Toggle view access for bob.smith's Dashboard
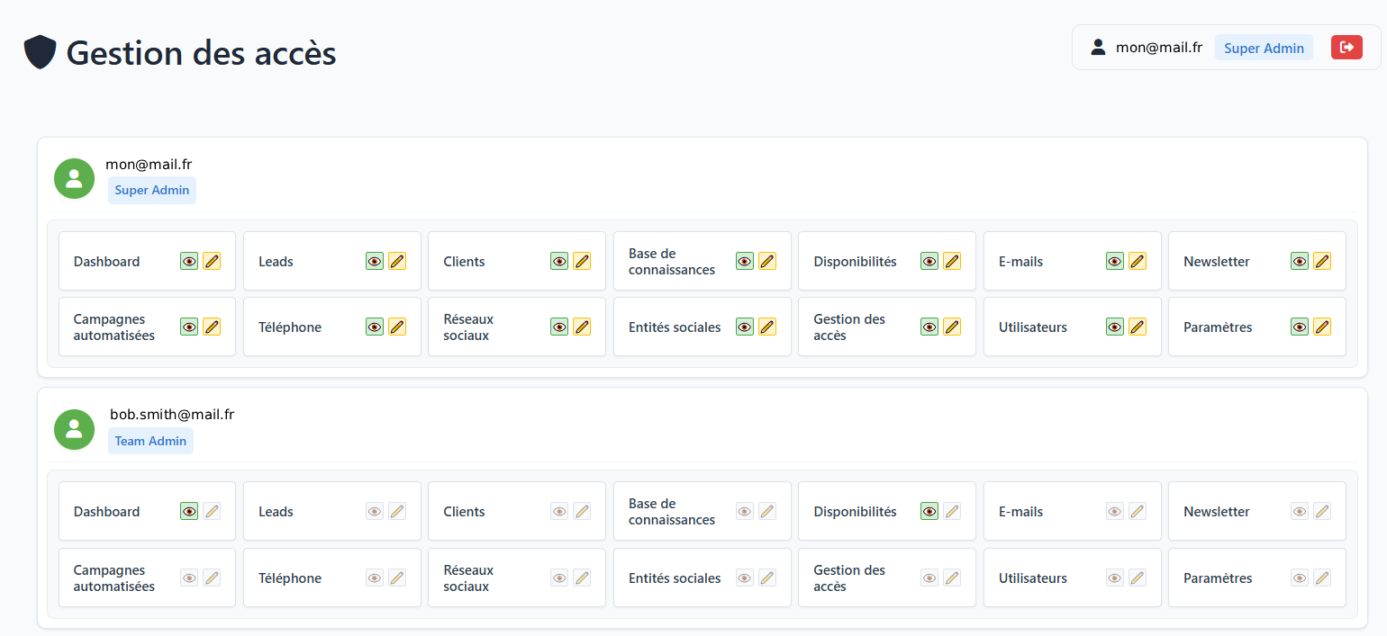The image size is (1387, 636). click(189, 511)
